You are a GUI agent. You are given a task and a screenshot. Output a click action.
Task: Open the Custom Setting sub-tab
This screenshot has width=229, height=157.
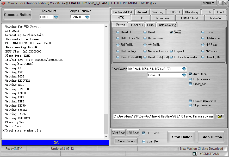pos(167,25)
